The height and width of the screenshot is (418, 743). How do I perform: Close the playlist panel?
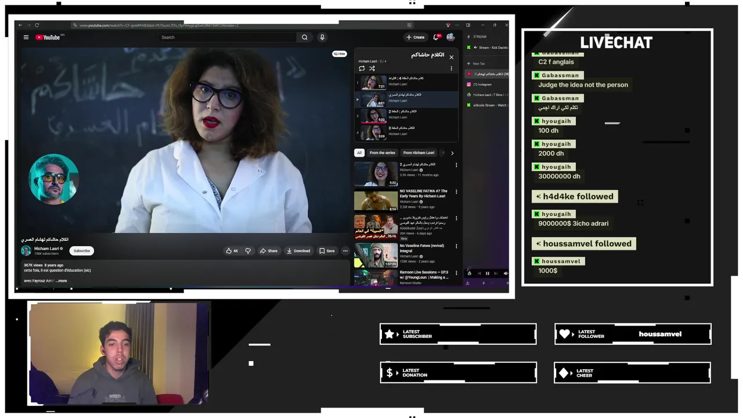click(x=451, y=57)
